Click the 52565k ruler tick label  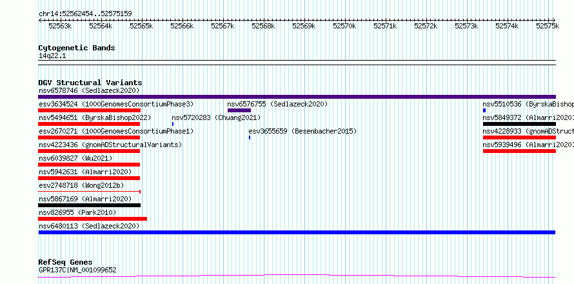pos(141,26)
